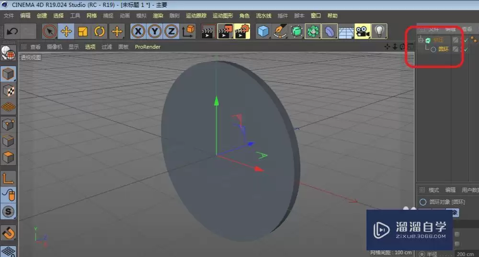
Task: Open the 网格 menu
Action: tap(91, 16)
